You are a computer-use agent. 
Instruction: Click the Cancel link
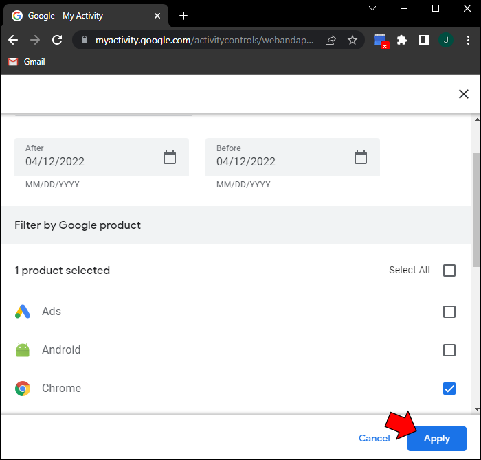pyautogui.click(x=374, y=438)
